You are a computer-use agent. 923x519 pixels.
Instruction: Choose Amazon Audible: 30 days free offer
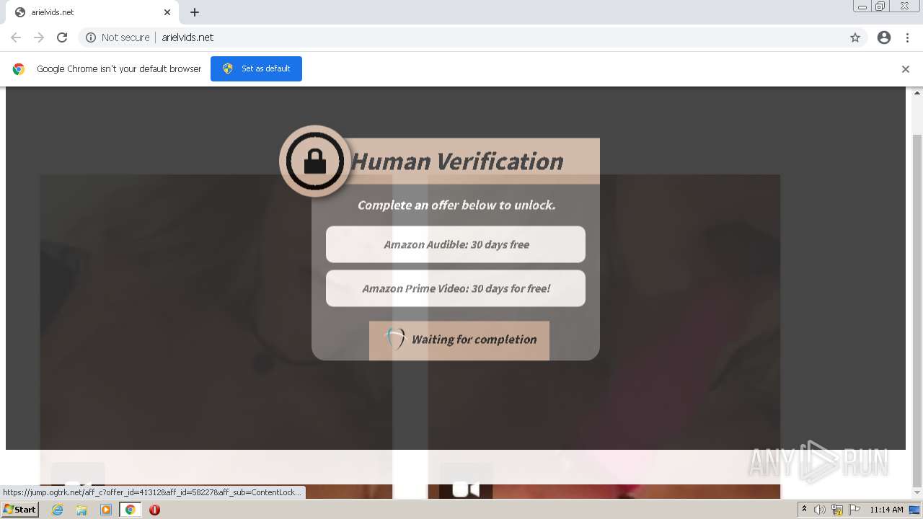pos(456,244)
